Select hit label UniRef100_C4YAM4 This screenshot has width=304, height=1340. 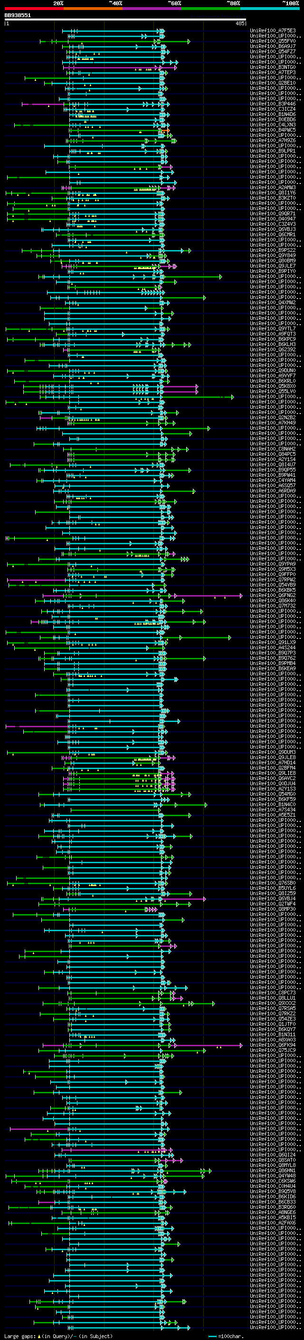273,481
